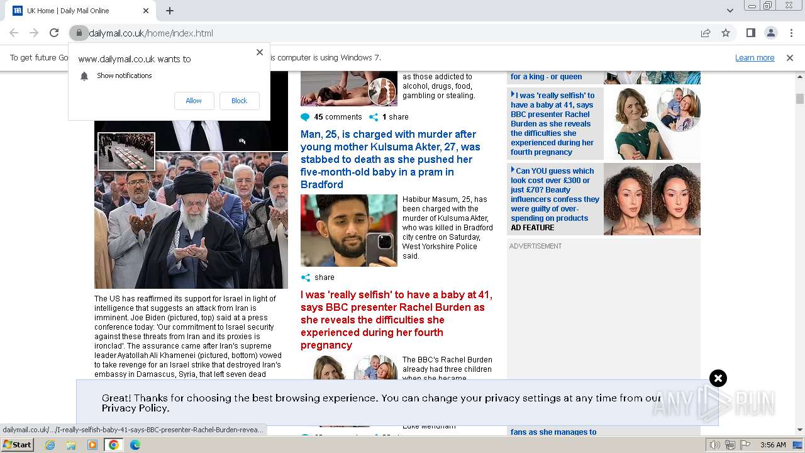Open Privacy Policy text in banner

point(135,408)
